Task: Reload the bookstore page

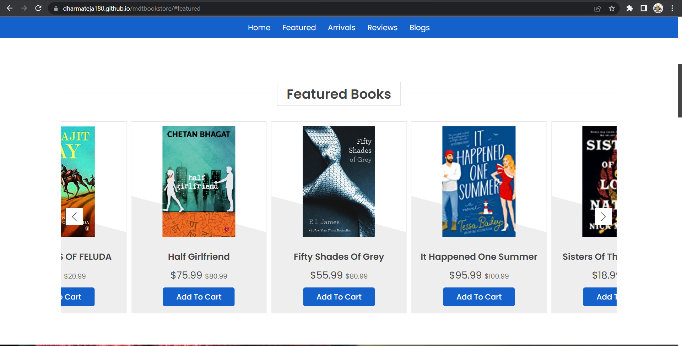Action: pos(38,8)
